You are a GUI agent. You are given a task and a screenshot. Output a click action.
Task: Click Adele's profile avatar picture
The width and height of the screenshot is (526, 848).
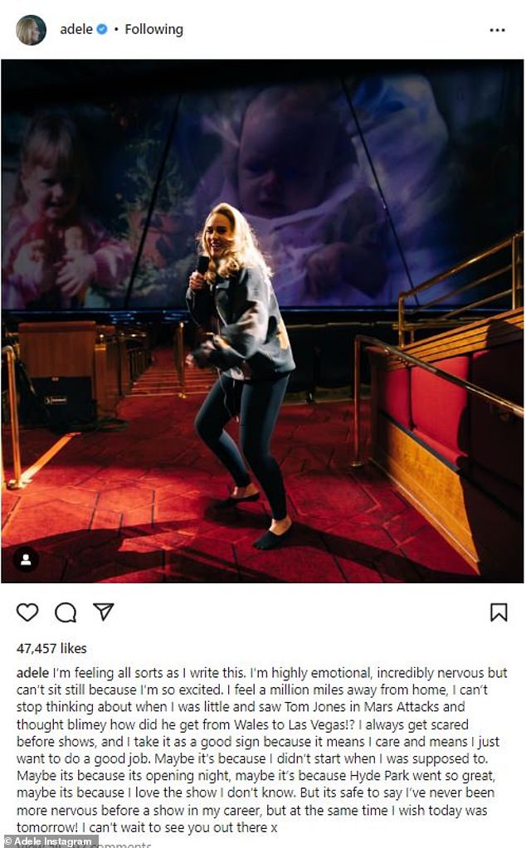point(32,30)
